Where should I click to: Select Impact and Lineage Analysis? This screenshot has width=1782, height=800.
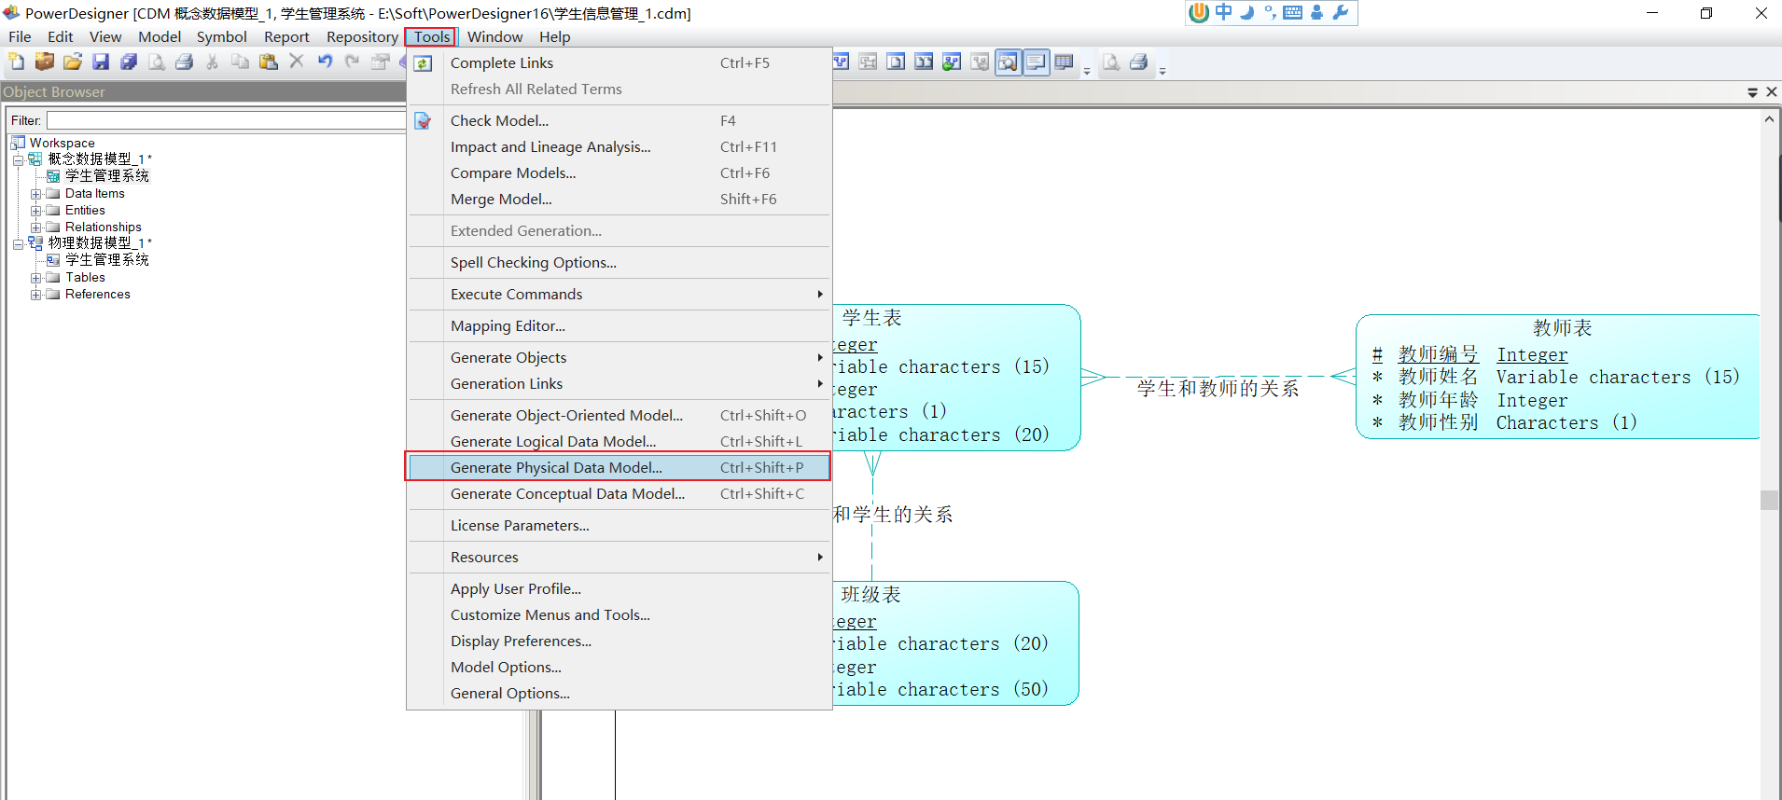pyautogui.click(x=619, y=147)
